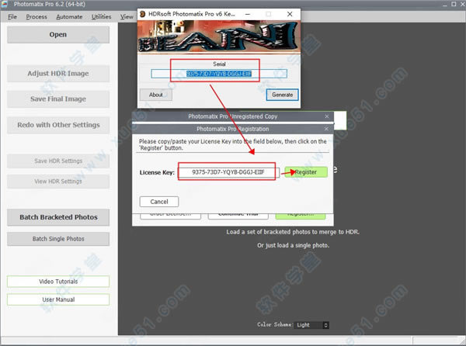
Task: Click the Serial field in keygen
Action: click(x=219, y=74)
